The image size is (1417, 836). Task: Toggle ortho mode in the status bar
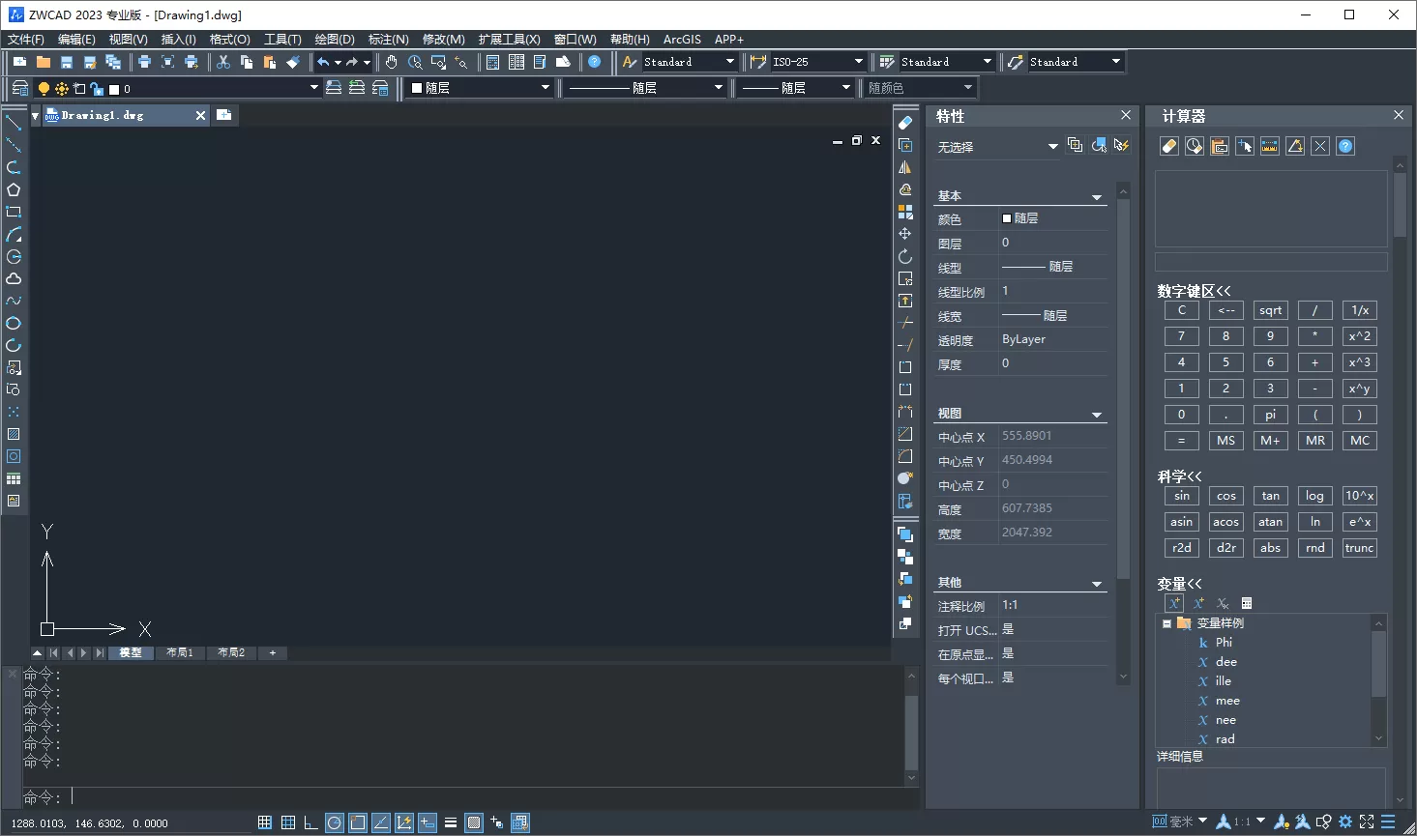pos(310,822)
